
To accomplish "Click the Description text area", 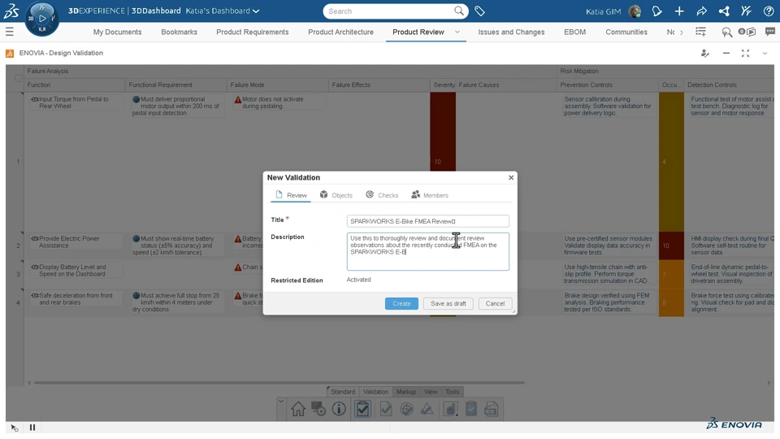I will pos(428,251).
